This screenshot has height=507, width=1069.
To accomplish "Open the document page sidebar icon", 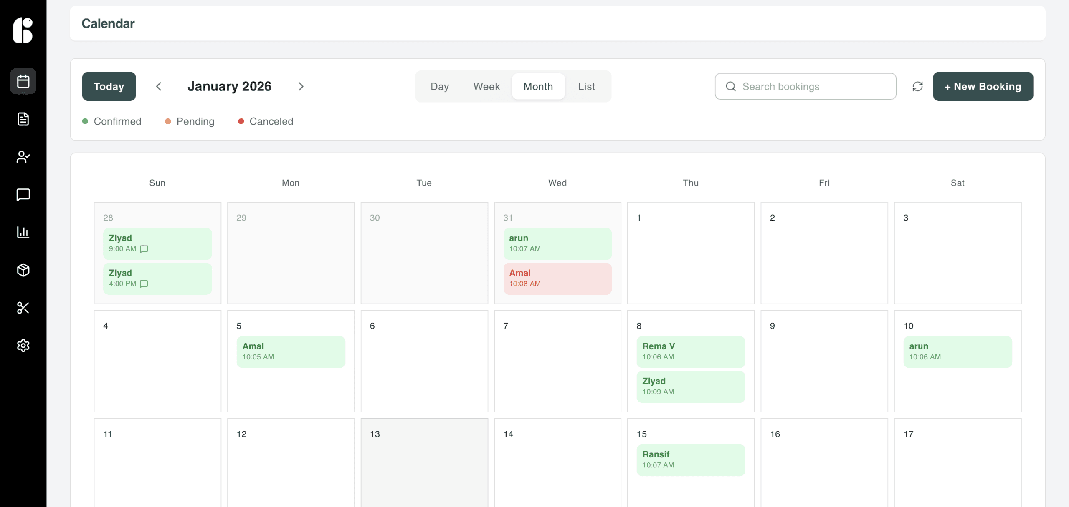I will 23,119.
